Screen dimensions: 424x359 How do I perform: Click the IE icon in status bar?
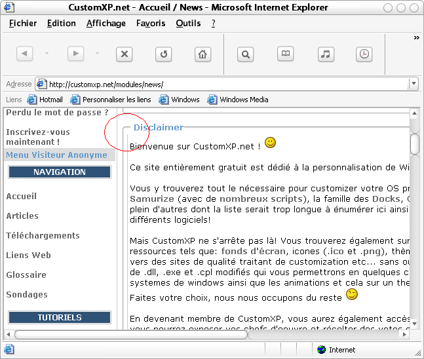(x=9, y=350)
